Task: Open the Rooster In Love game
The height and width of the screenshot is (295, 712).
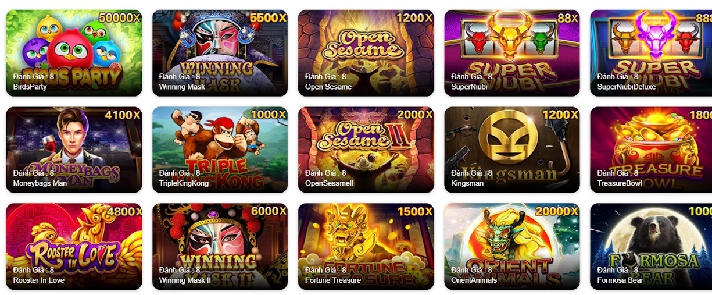Action: (74, 246)
